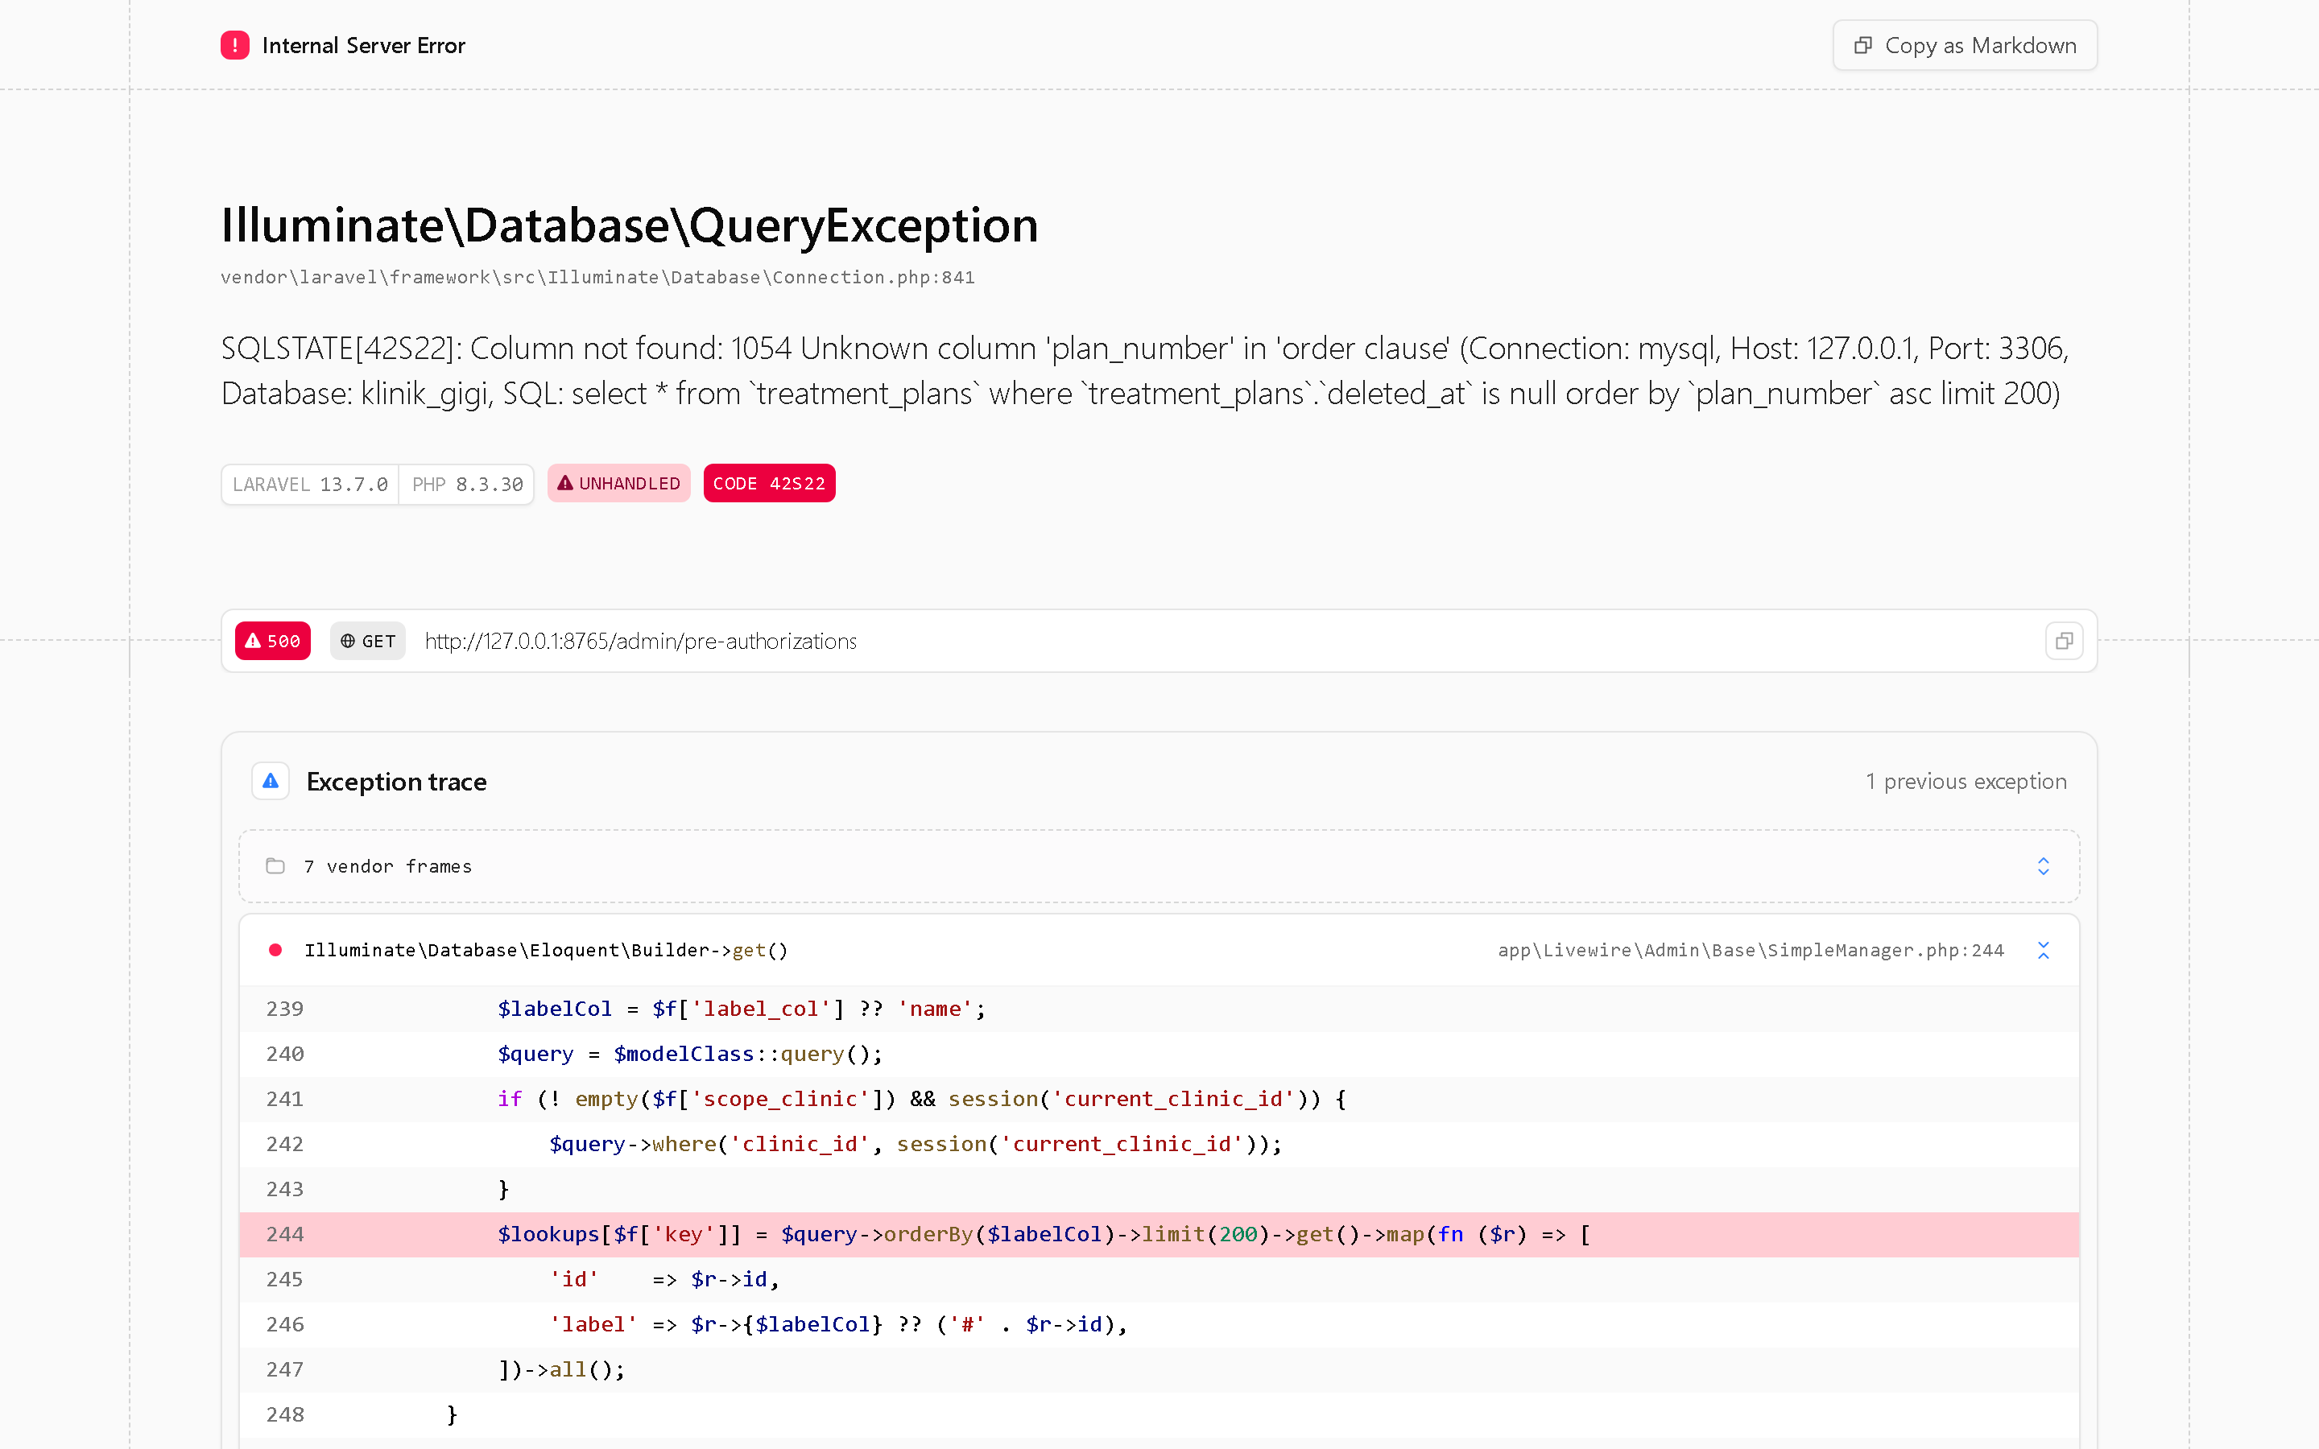This screenshot has height=1449, width=2319.
Task: Click code line 240 with $modelClass::query()
Action: pyautogui.click(x=1159, y=1055)
